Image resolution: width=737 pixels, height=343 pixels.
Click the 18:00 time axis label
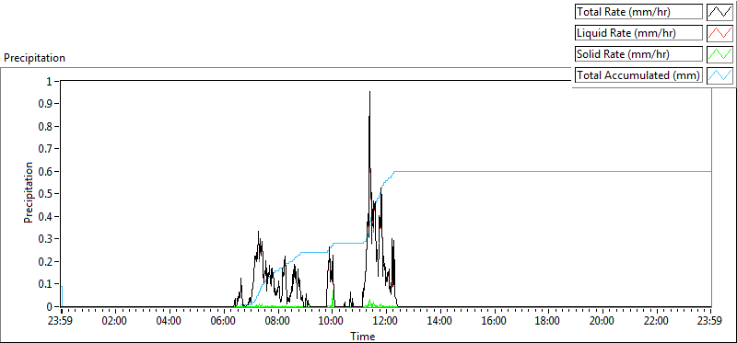548,322
